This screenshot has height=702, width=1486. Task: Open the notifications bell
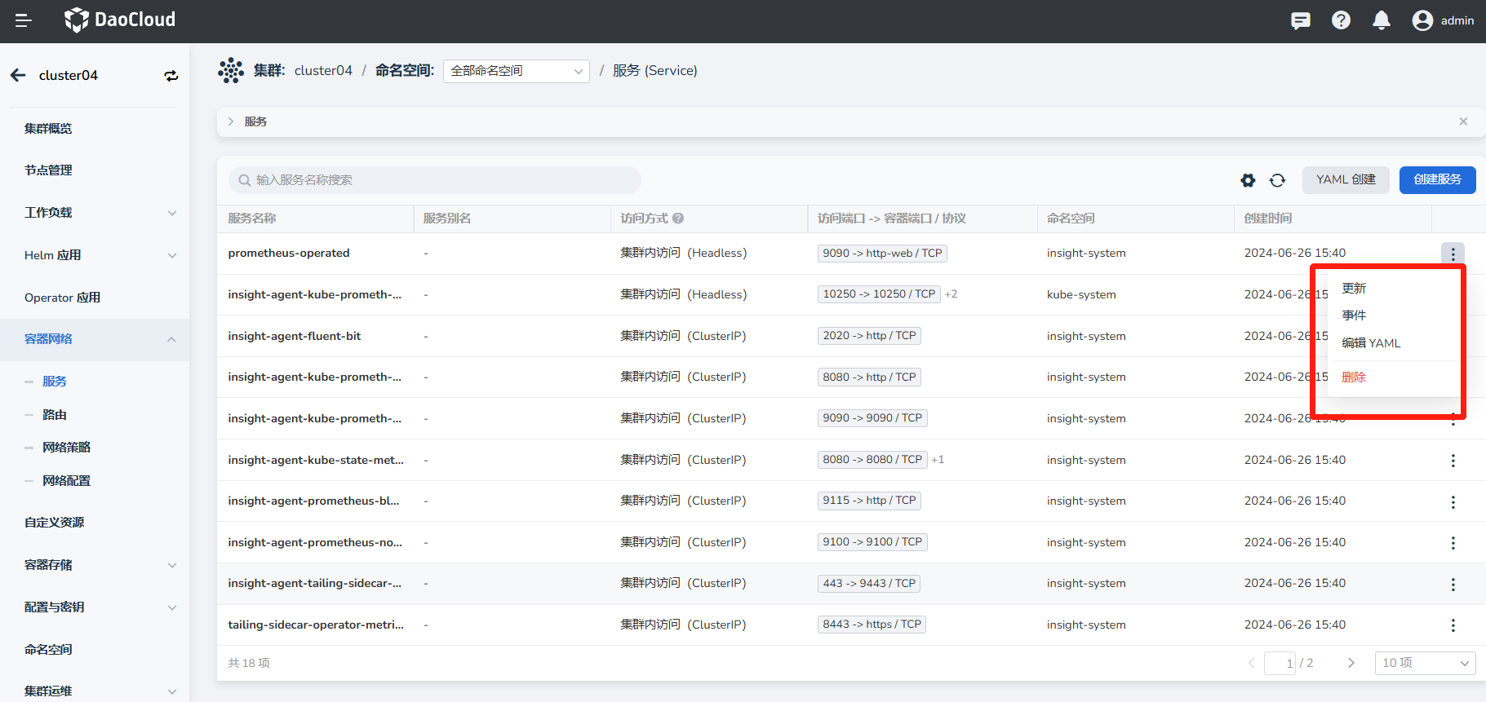click(x=1381, y=20)
